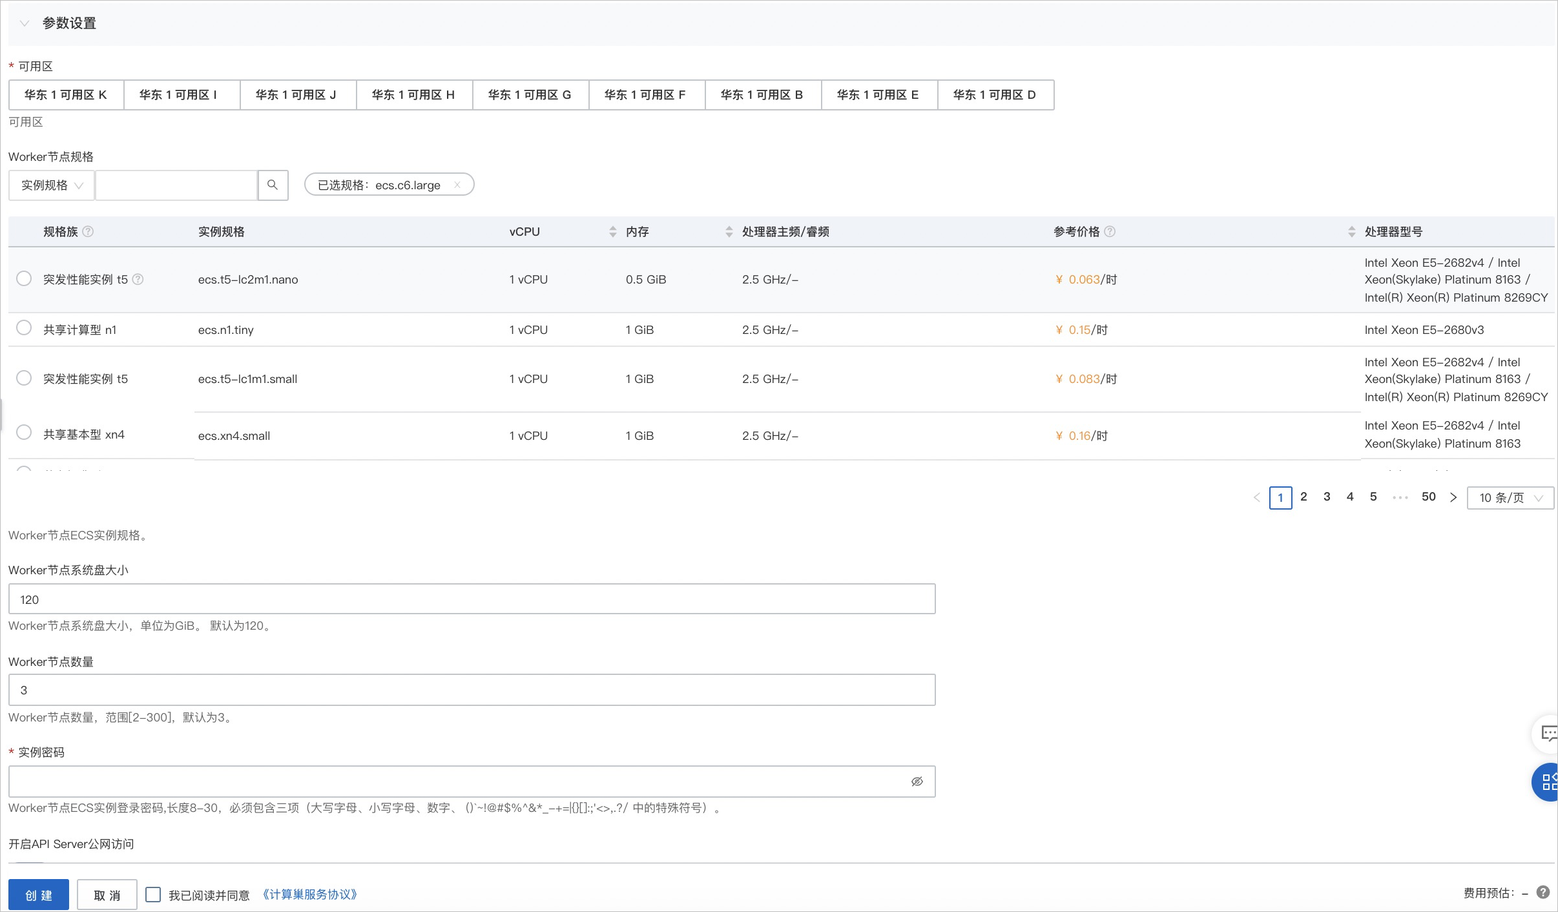Go to page 5
1558x912 pixels.
pyautogui.click(x=1373, y=497)
